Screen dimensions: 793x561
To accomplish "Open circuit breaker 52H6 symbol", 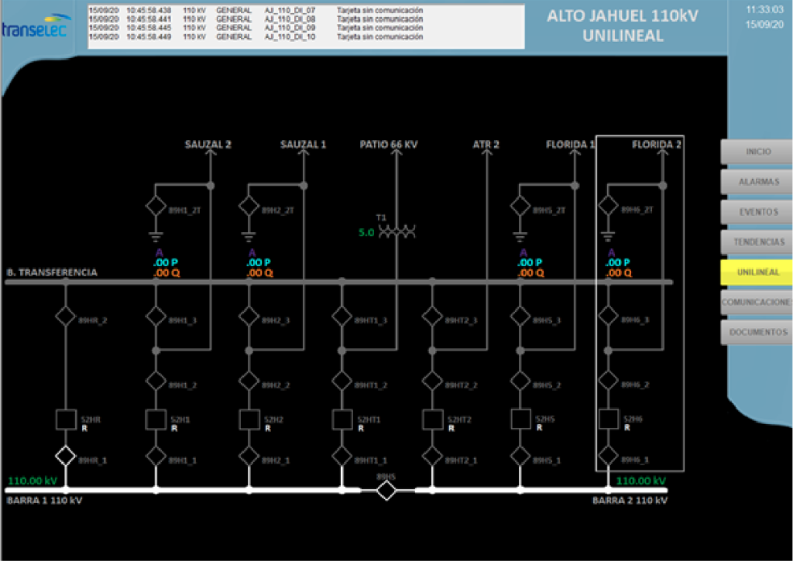I will click(x=609, y=419).
